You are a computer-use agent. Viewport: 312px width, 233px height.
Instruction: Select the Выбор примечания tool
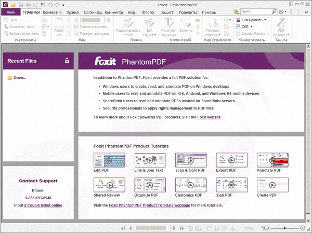pos(21,33)
